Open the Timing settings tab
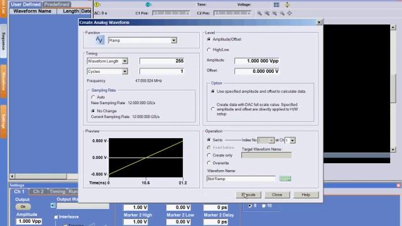Image resolution: width=402 pixels, height=226 pixels. 57,191
